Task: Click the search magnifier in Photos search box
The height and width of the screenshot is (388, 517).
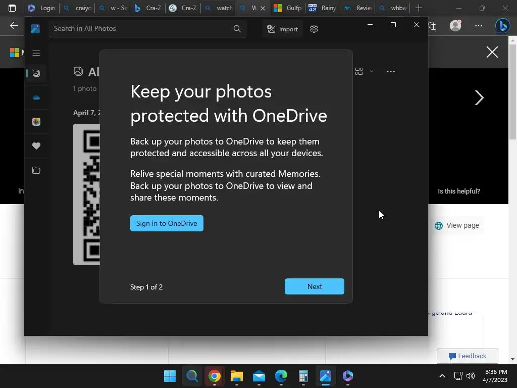Action: [x=237, y=29]
